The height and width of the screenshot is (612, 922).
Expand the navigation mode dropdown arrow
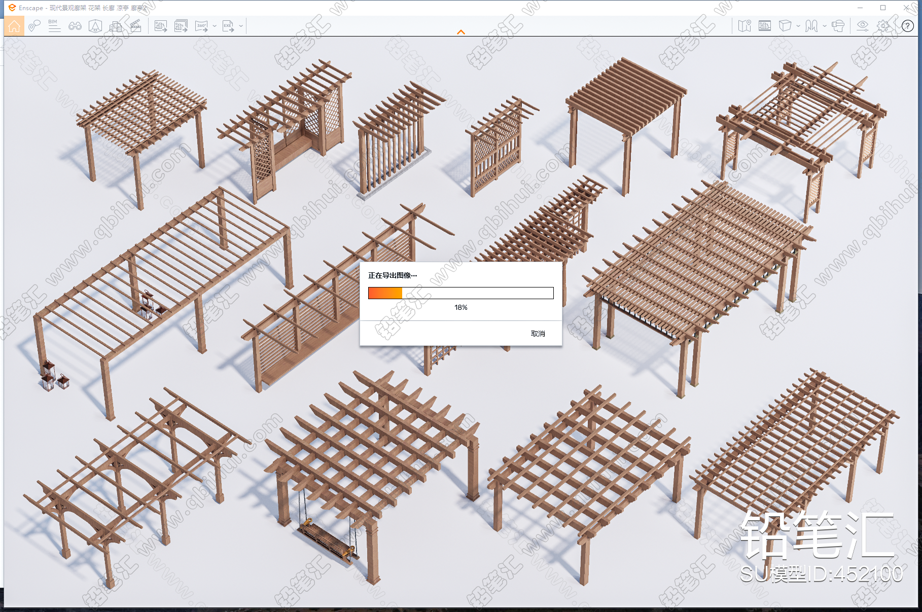pos(825,26)
